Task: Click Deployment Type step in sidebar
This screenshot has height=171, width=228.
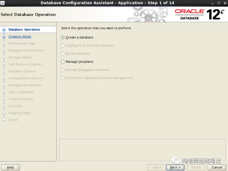Action: point(22,43)
